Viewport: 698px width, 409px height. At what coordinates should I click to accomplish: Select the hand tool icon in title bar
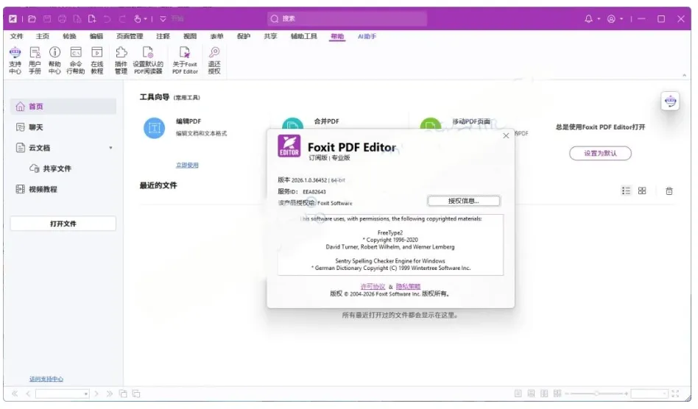(x=138, y=18)
